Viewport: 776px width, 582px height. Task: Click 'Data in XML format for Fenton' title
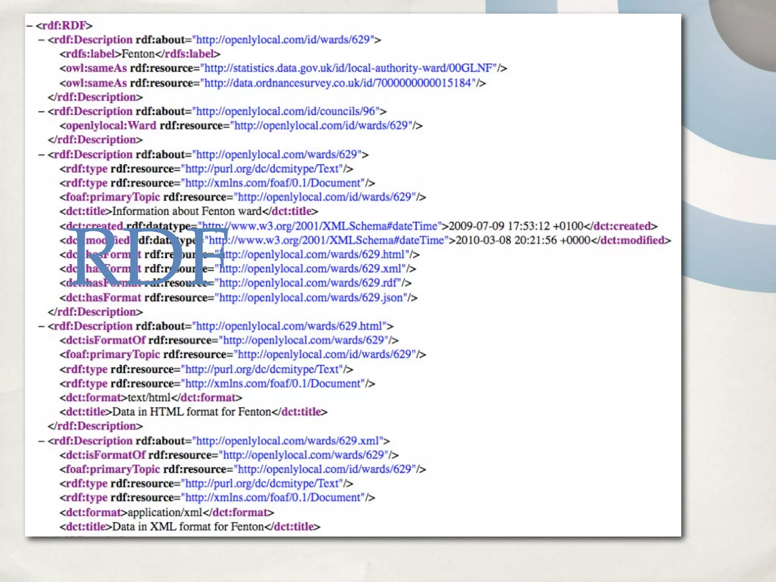188,527
